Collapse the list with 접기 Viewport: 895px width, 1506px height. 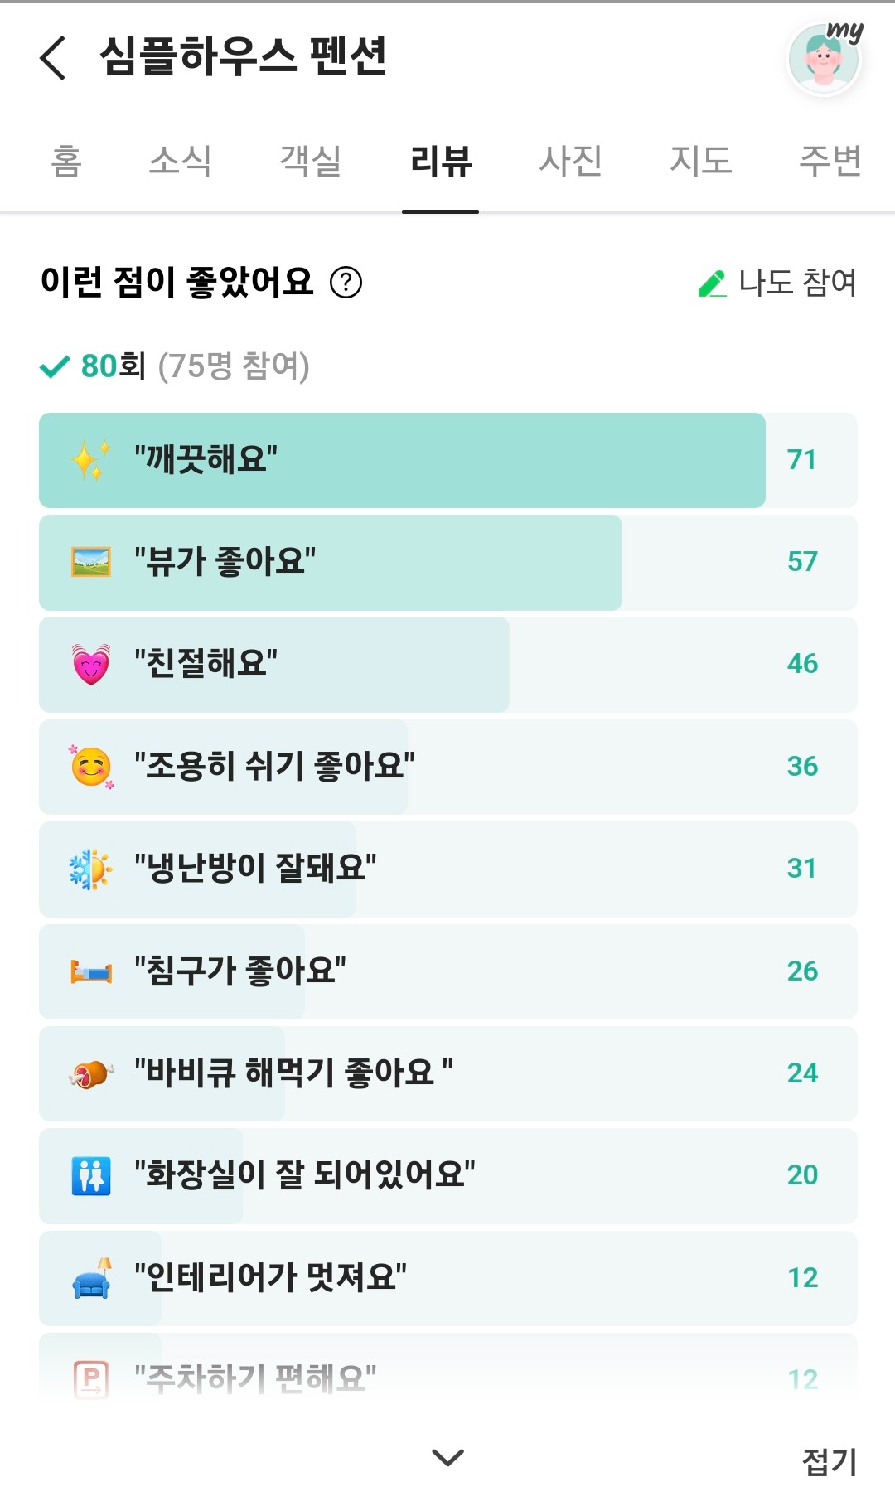coord(830,1461)
